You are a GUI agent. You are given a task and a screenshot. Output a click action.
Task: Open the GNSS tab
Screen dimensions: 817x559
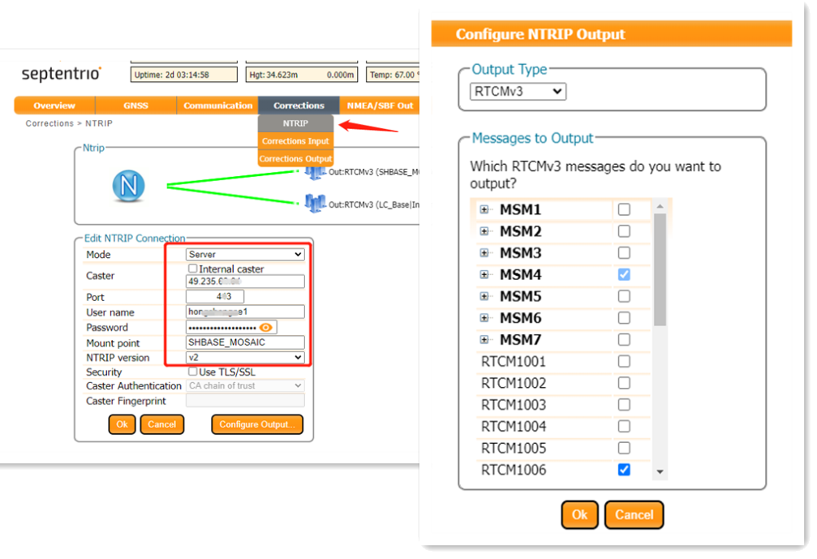(136, 105)
